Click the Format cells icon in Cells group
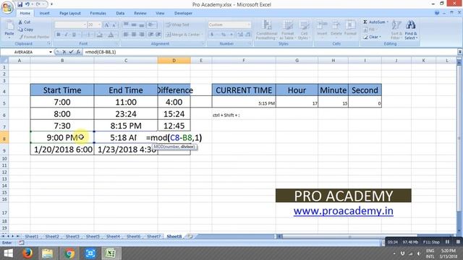Viewport: 463px width, 260px height. click(350, 25)
